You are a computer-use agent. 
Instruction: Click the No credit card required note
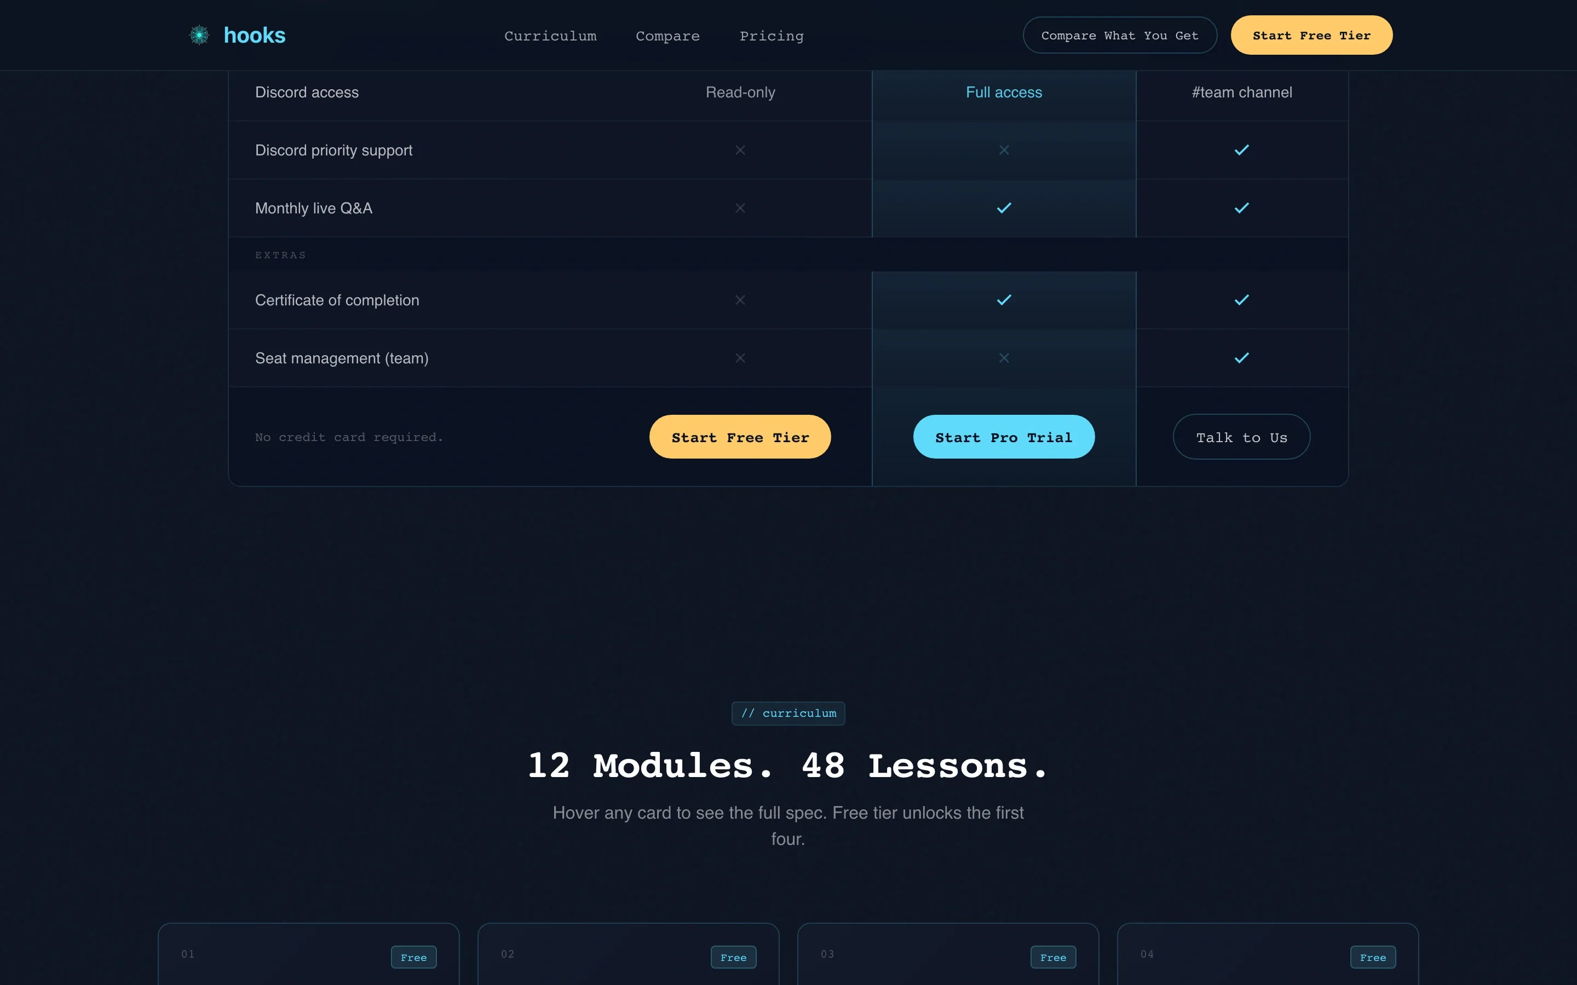coord(349,437)
